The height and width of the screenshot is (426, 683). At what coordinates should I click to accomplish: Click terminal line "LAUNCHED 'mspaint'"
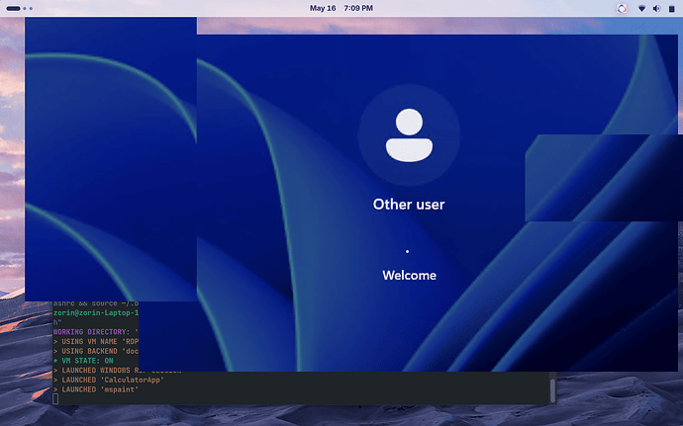click(96, 389)
